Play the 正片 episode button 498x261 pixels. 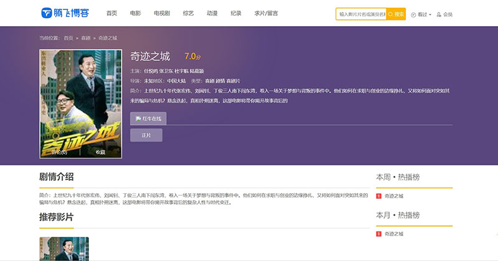coord(146,135)
